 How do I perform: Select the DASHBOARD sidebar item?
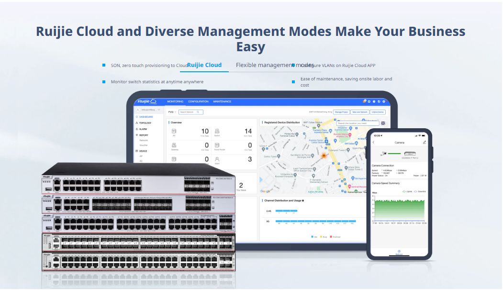(x=146, y=117)
